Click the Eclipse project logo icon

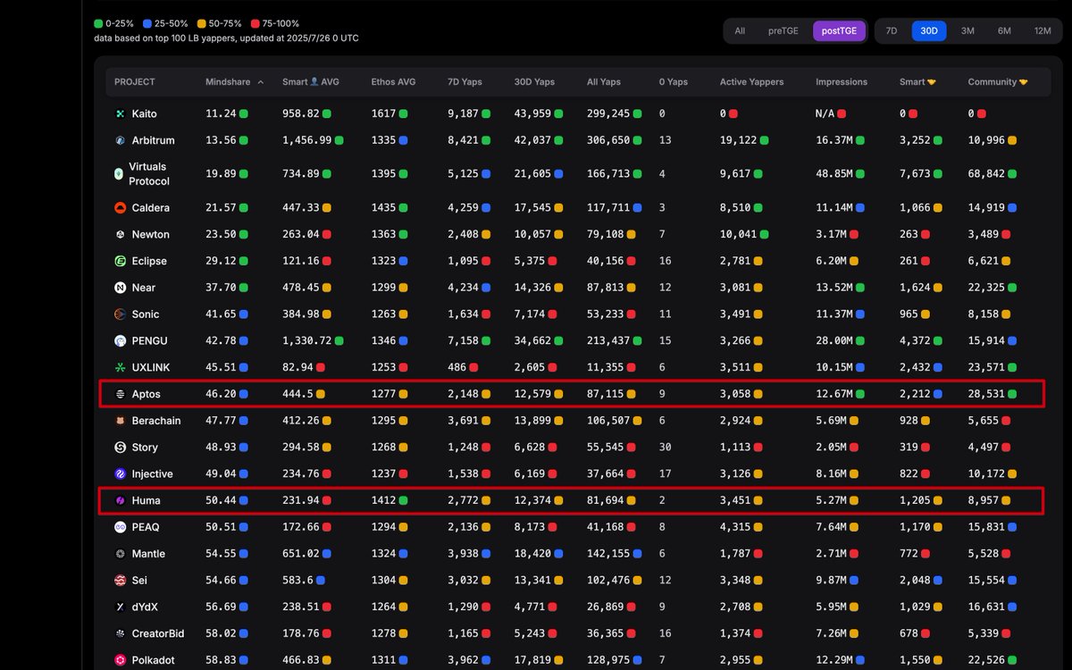pyautogui.click(x=120, y=262)
